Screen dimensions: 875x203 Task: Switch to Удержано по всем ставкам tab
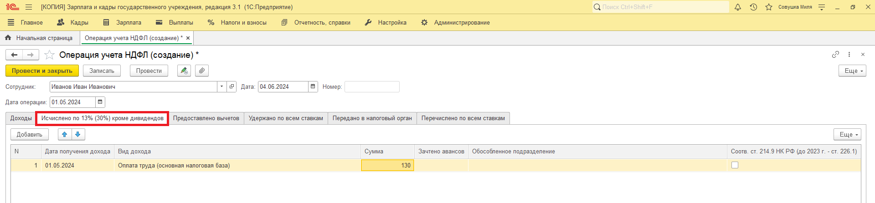tap(286, 118)
